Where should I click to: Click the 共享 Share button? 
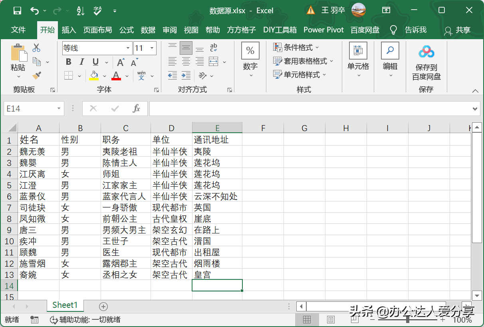(x=458, y=30)
